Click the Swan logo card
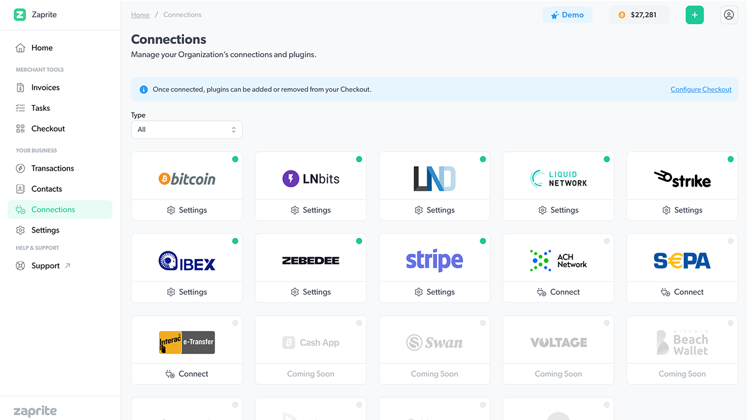 click(435, 342)
